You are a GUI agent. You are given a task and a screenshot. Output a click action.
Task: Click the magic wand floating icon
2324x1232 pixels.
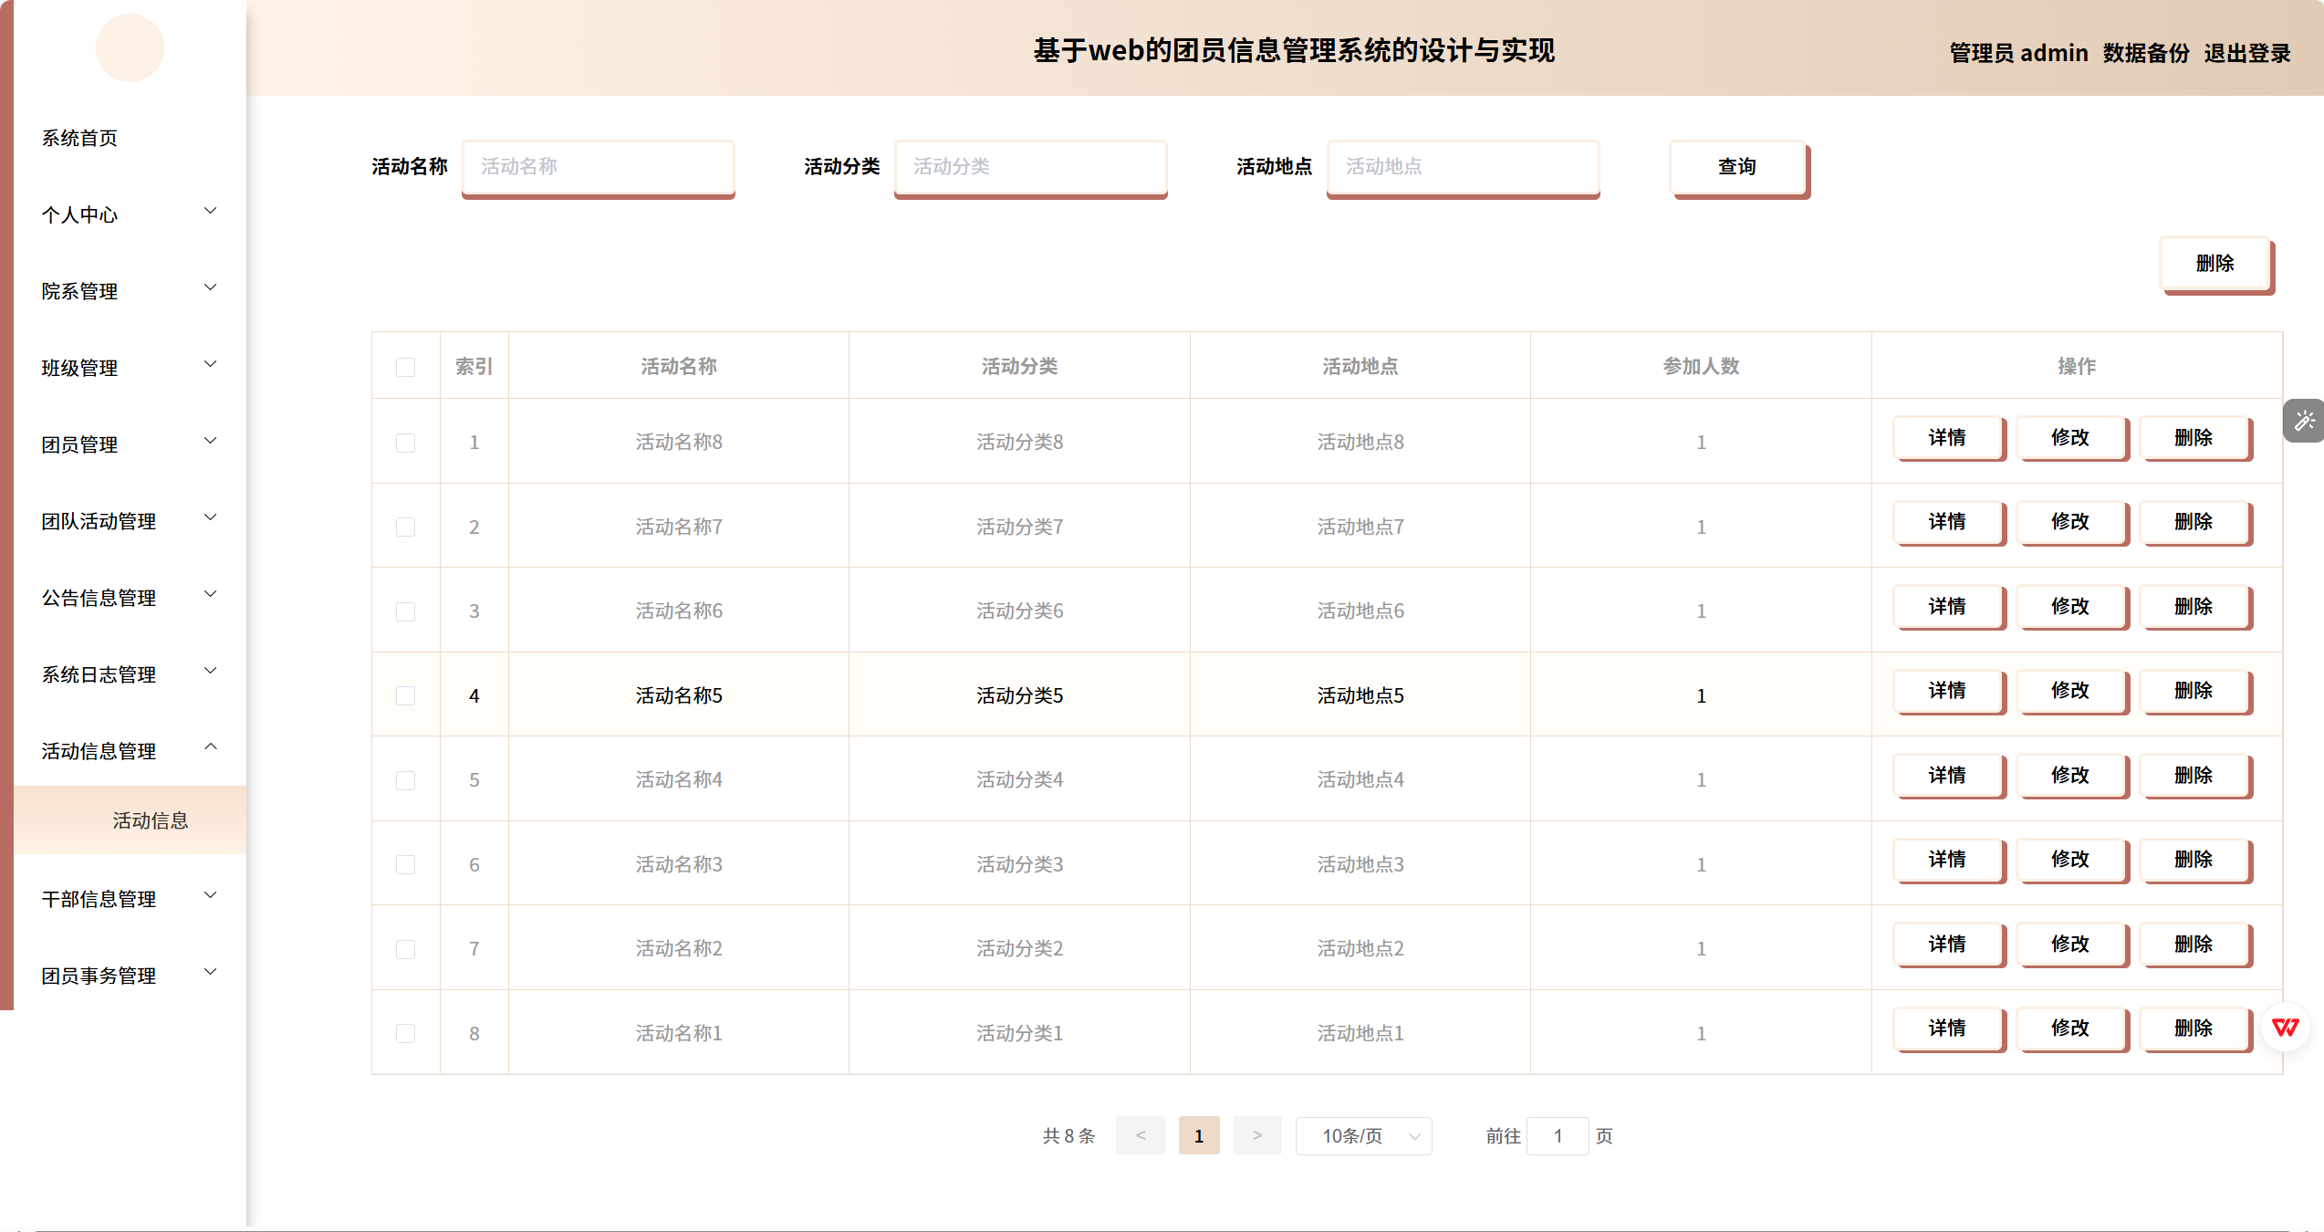point(2304,421)
